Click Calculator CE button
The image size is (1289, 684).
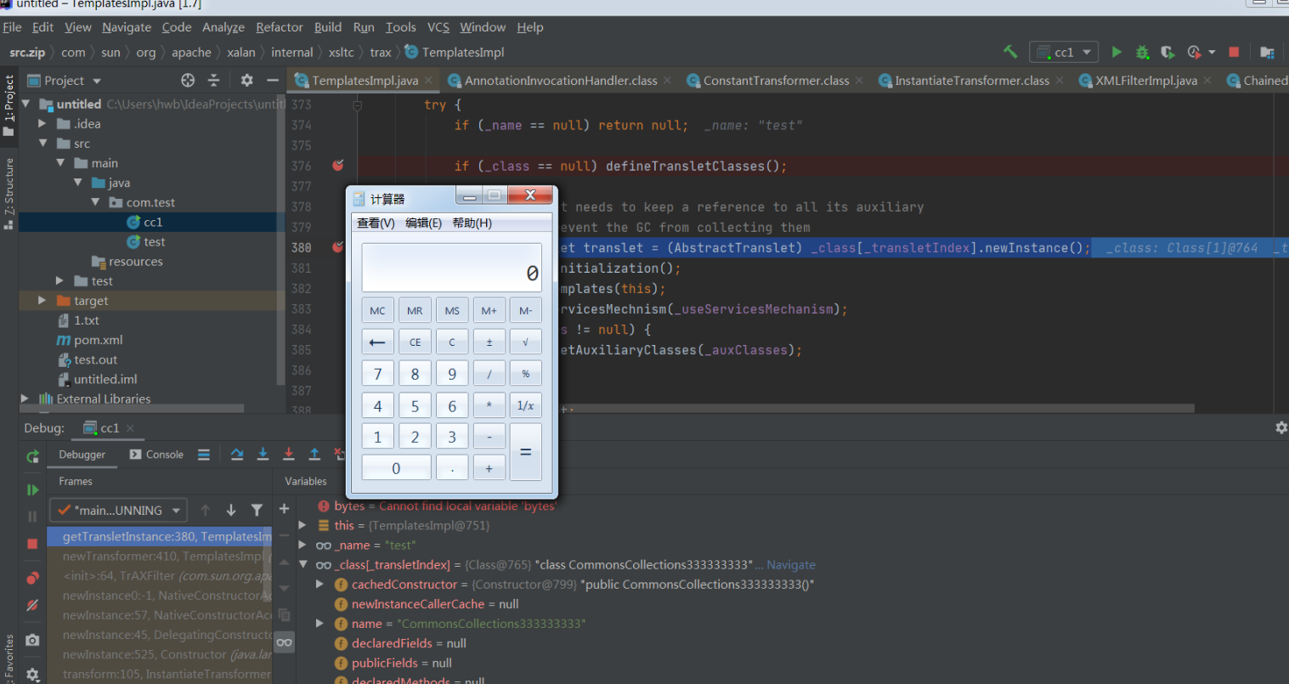coord(415,342)
